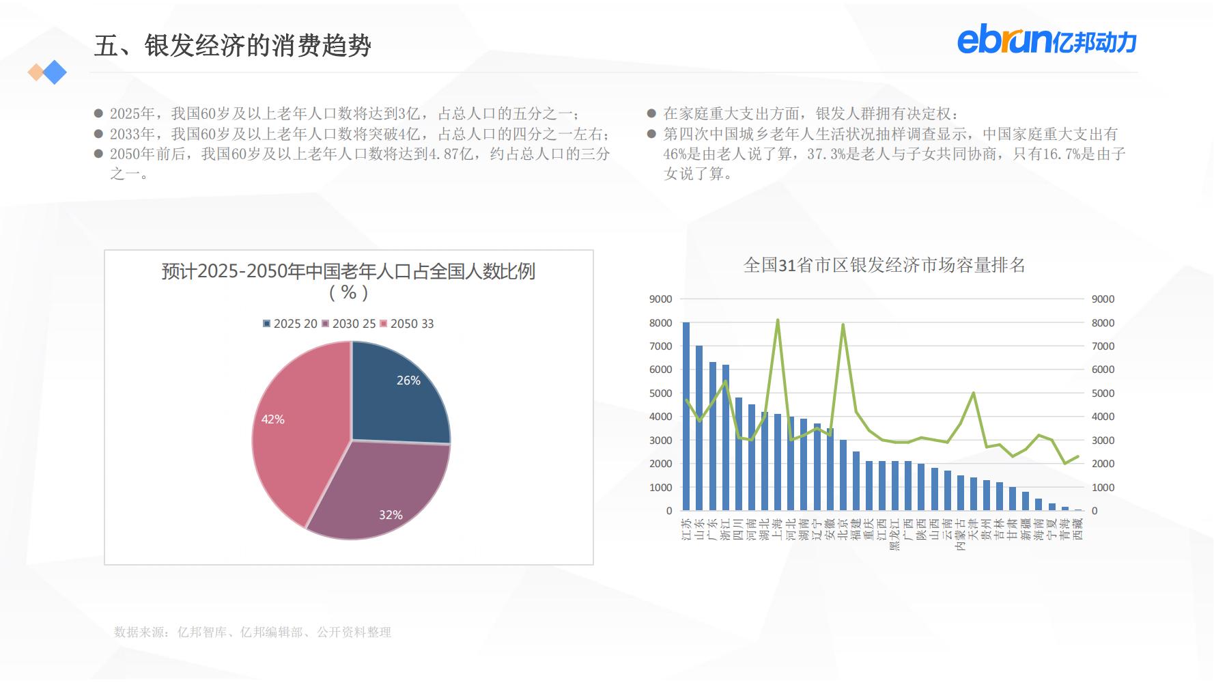Image resolution: width=1214 pixels, height=683 pixels.
Task: Click the bullet icon before 在家庭重大支出 text
Action: pos(651,112)
